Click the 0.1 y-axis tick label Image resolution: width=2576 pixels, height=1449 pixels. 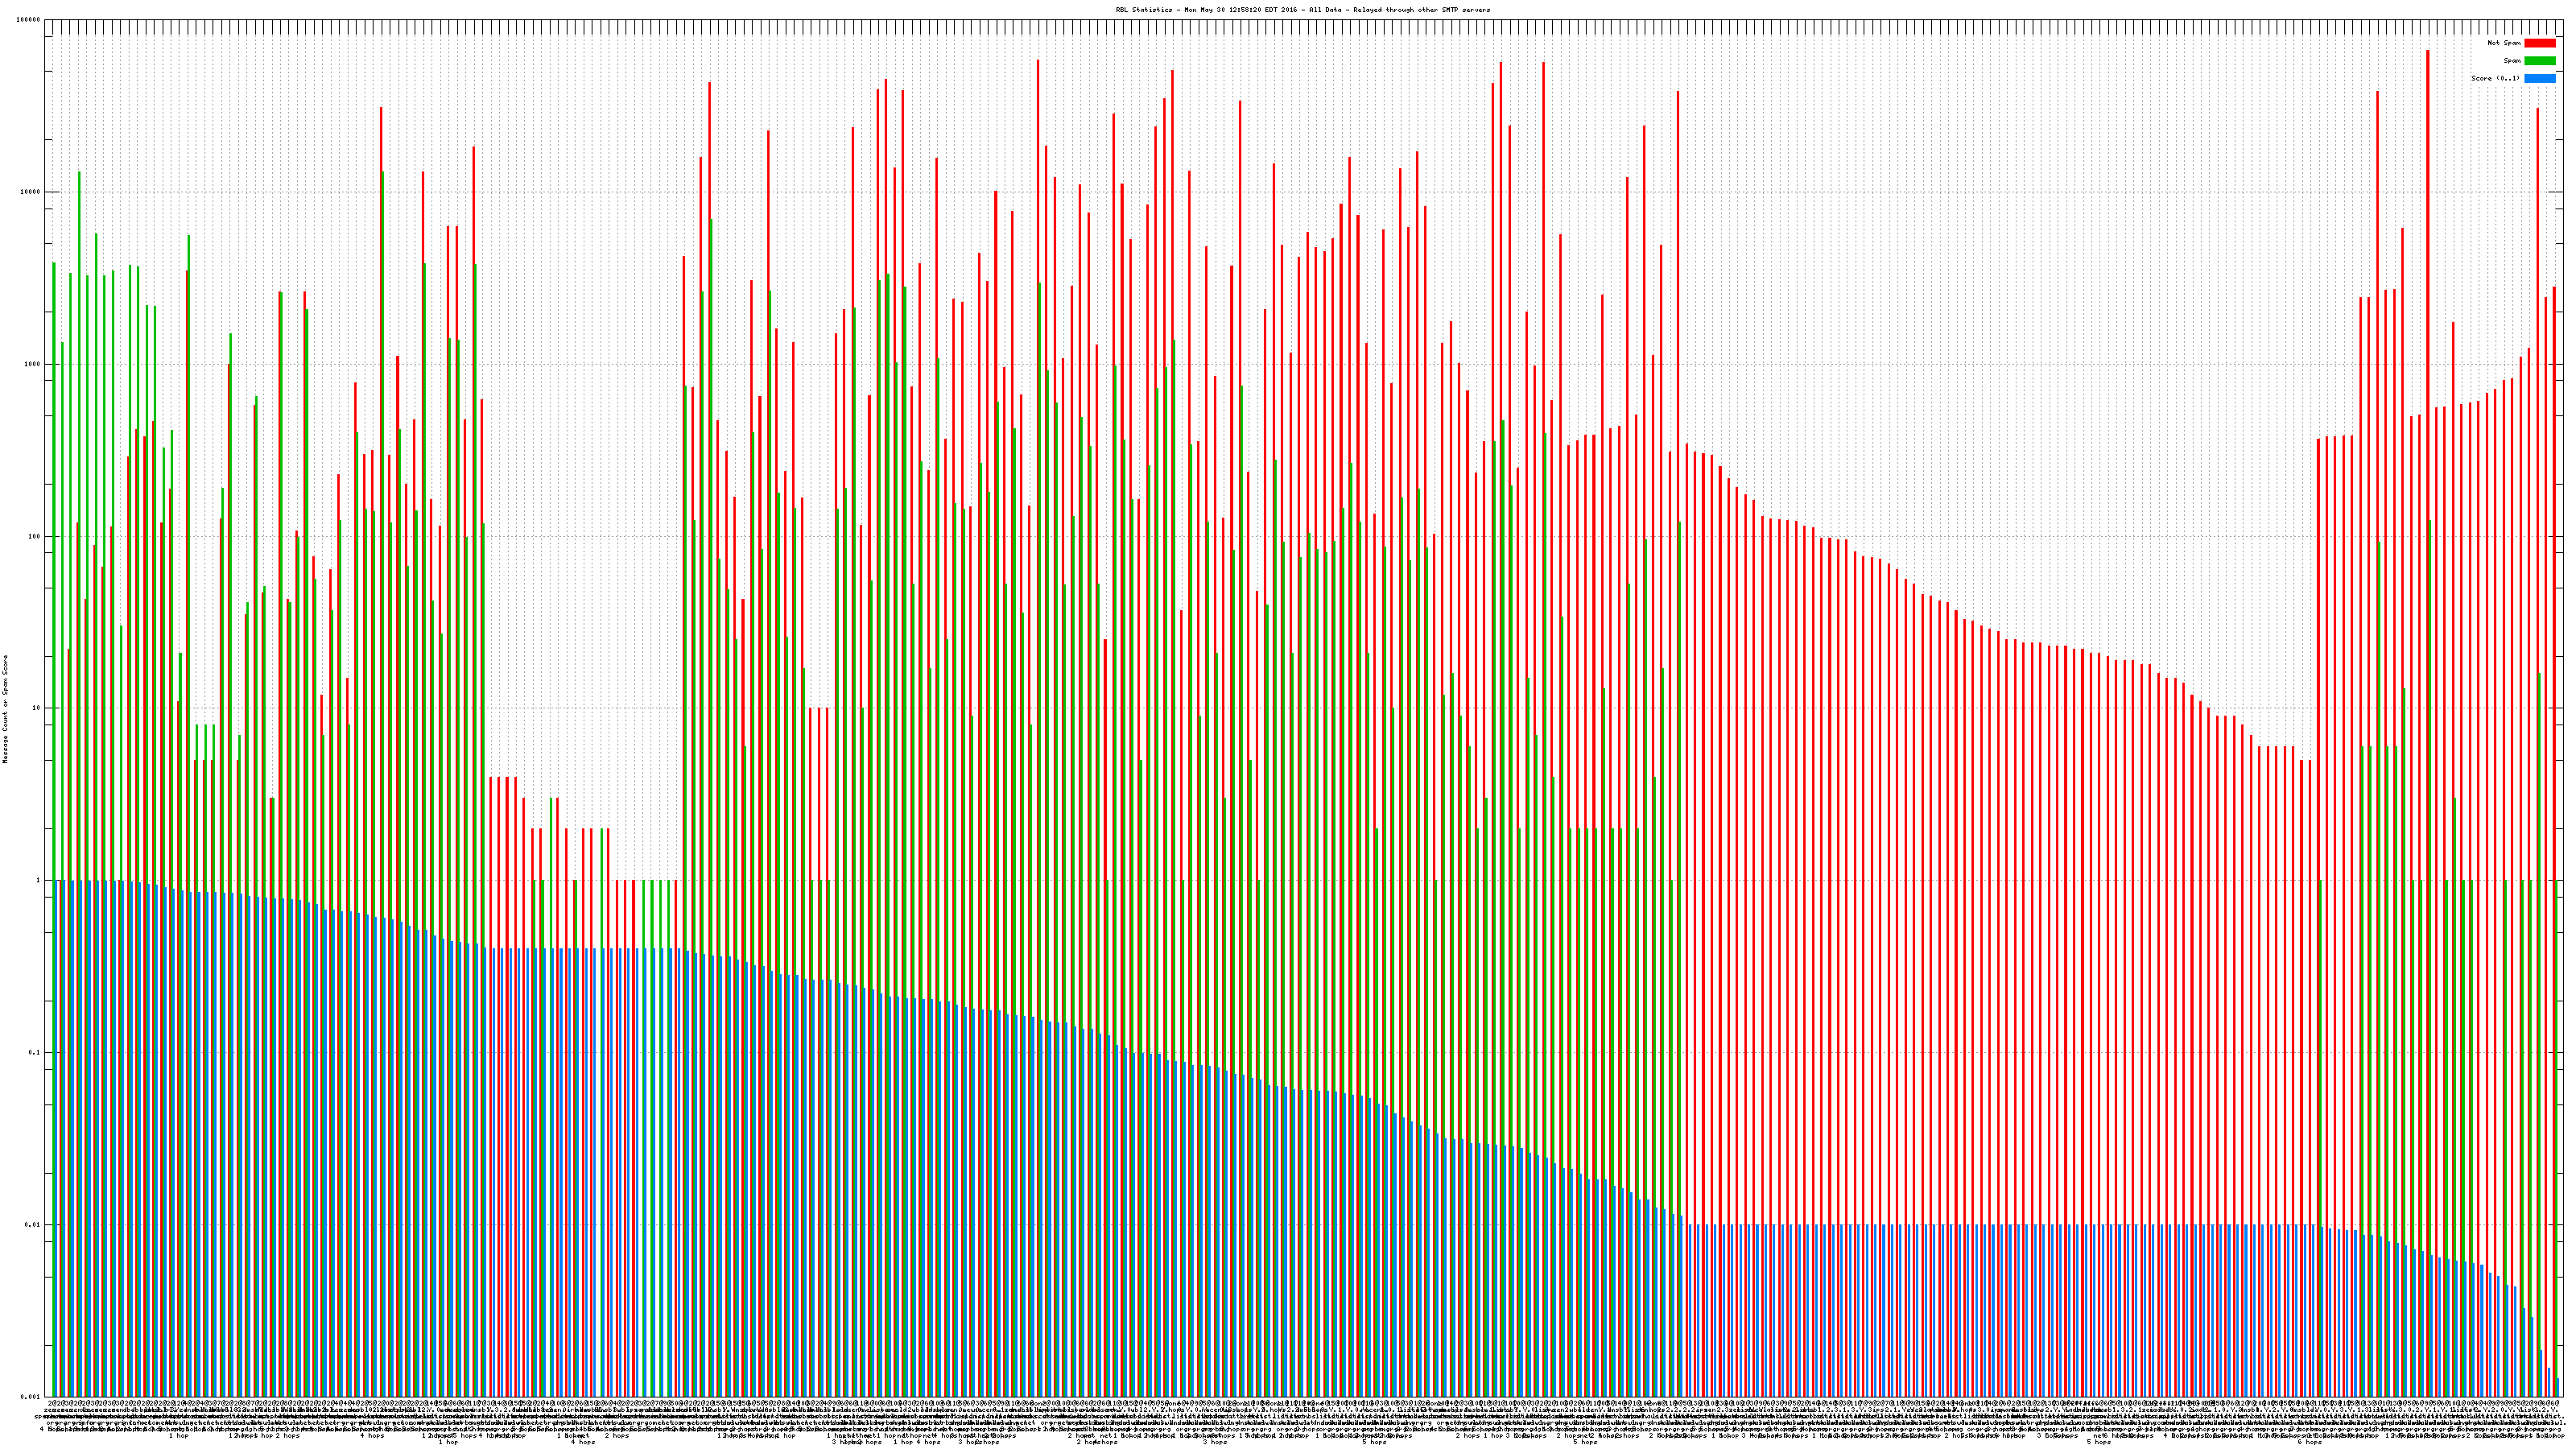[35, 1052]
